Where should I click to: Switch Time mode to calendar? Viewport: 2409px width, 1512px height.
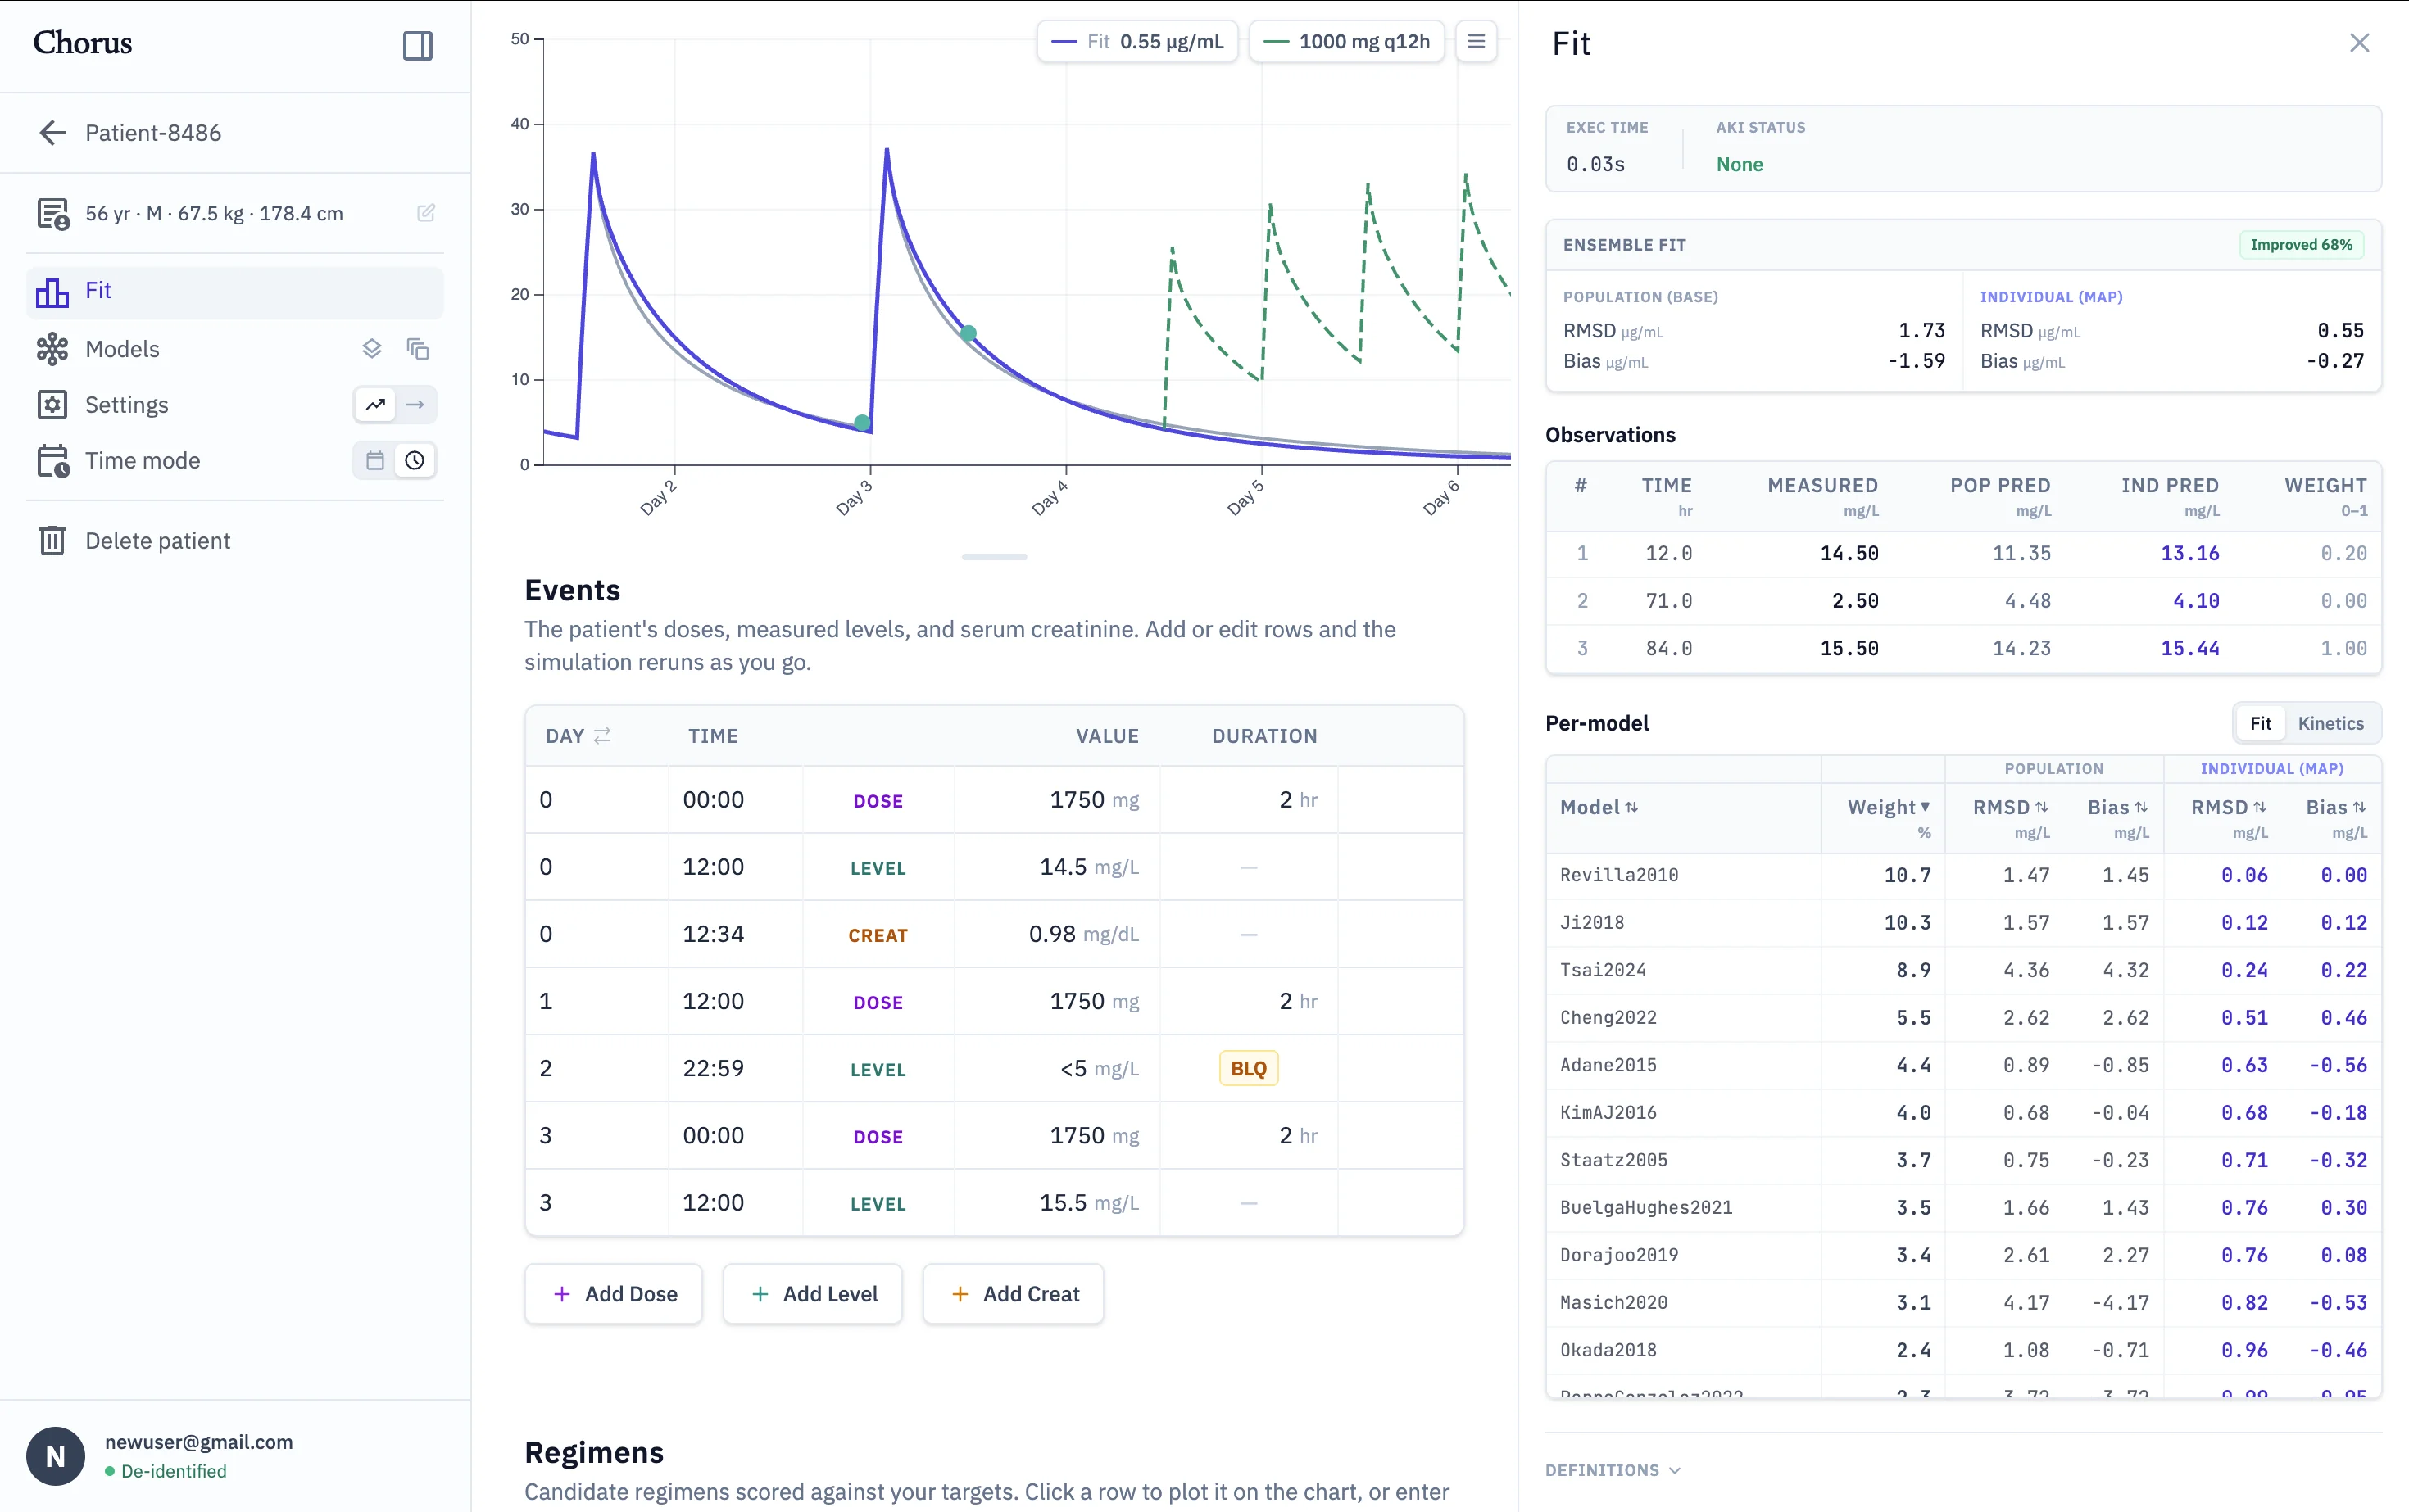pos(375,461)
